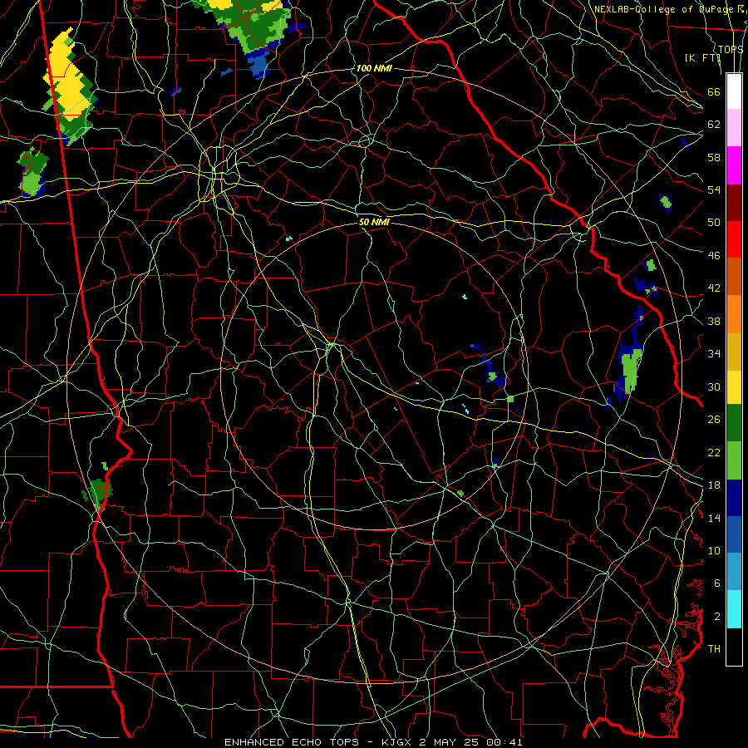Select the light green swatch between 26 and 22
Screen dimensions: 748x748
pos(734,460)
